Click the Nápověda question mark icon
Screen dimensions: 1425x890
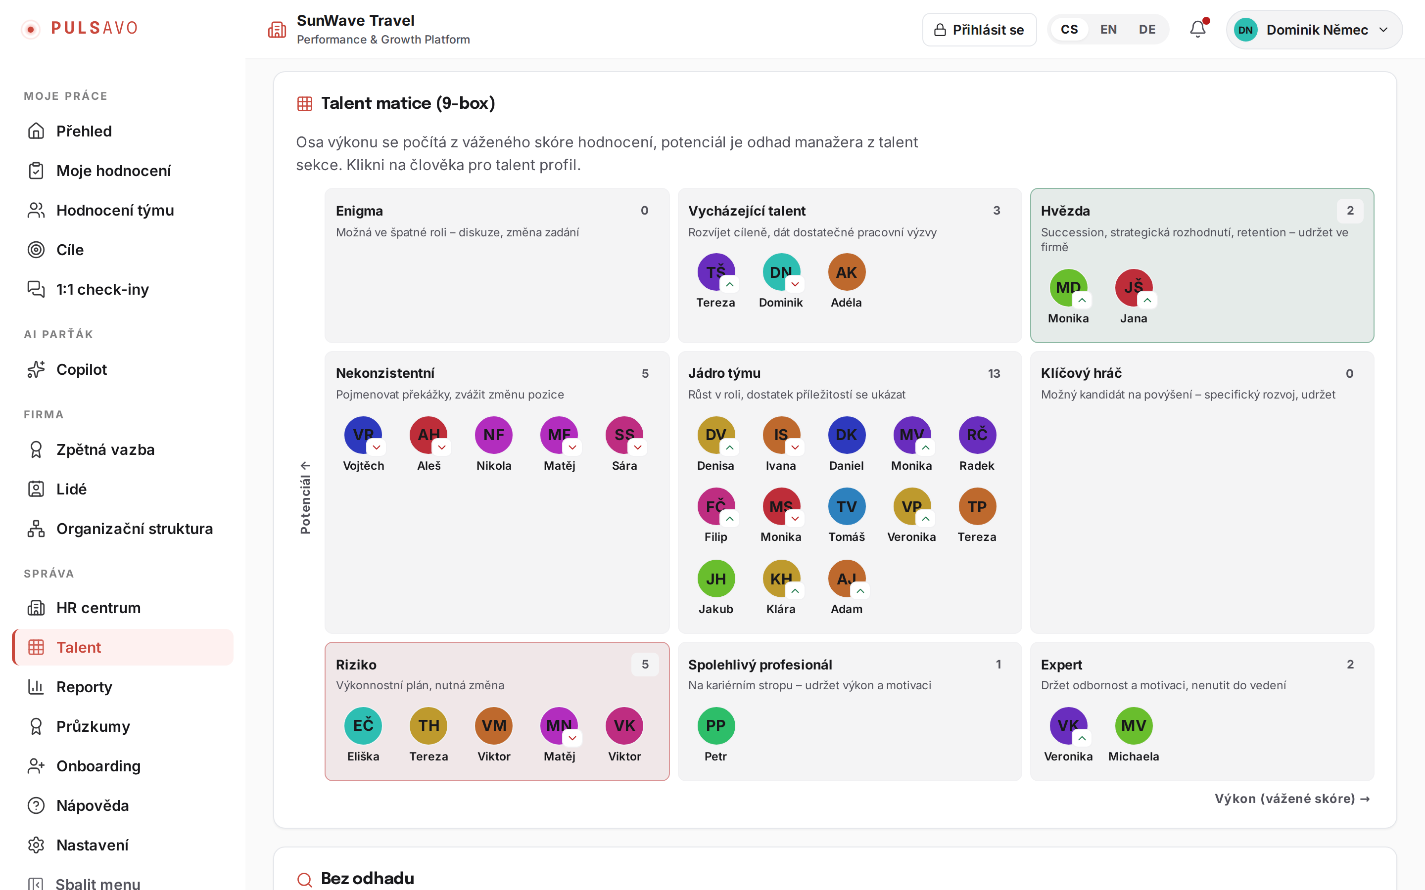click(x=36, y=805)
